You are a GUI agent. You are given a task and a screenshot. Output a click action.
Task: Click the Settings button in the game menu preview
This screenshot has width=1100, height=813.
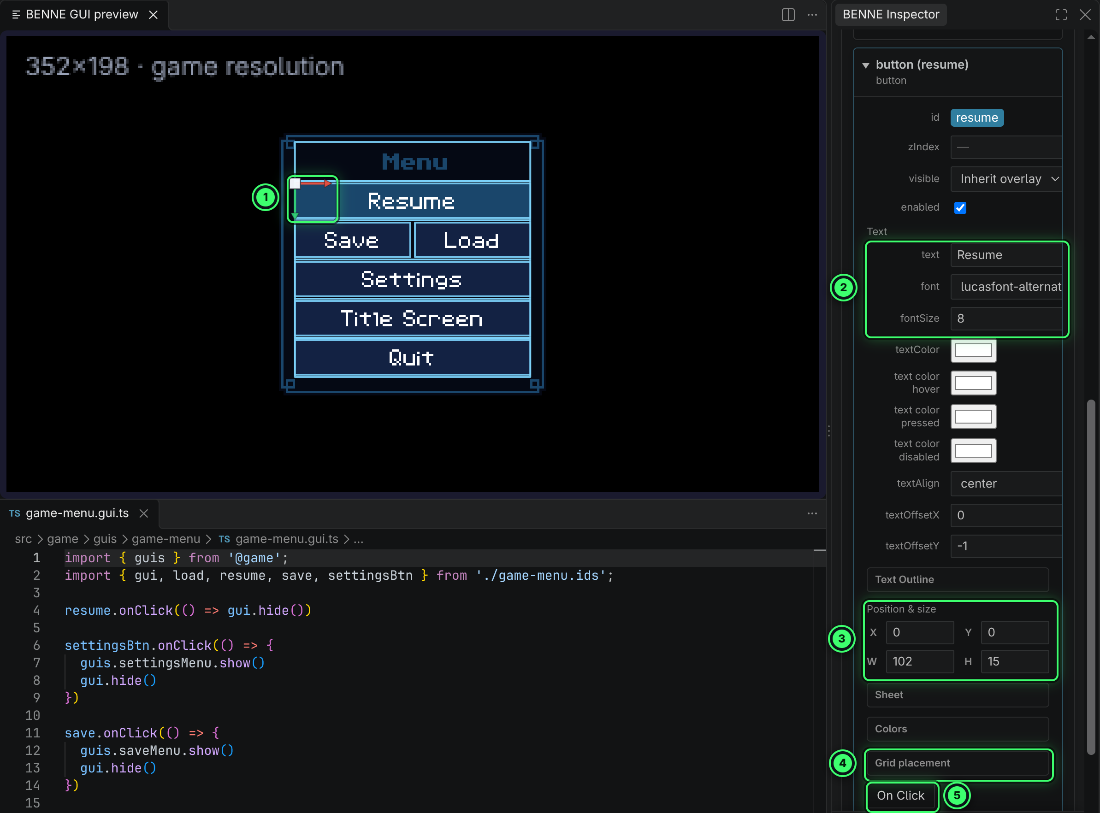point(413,280)
